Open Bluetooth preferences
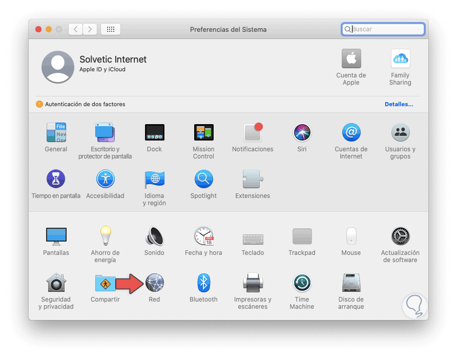457x358 pixels. click(x=204, y=283)
